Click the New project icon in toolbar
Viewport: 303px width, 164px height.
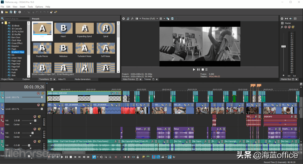tap(2, 12)
